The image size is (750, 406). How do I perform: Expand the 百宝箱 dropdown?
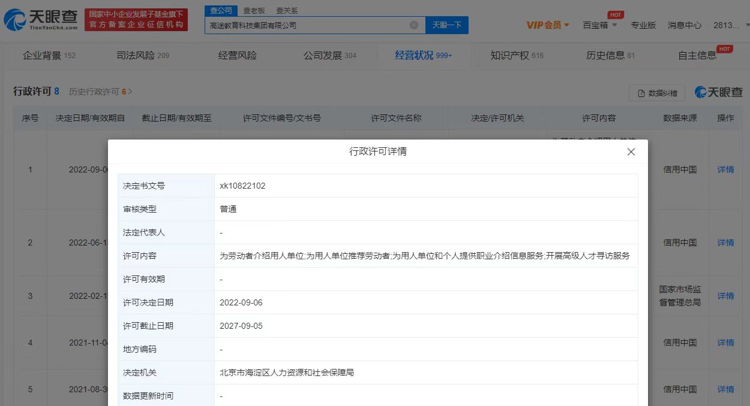[x=599, y=25]
